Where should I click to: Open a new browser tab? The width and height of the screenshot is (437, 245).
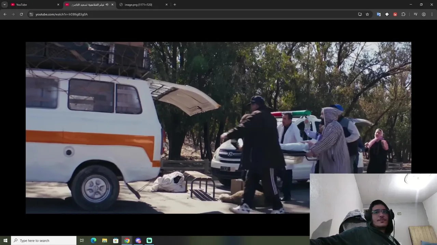tap(175, 4)
